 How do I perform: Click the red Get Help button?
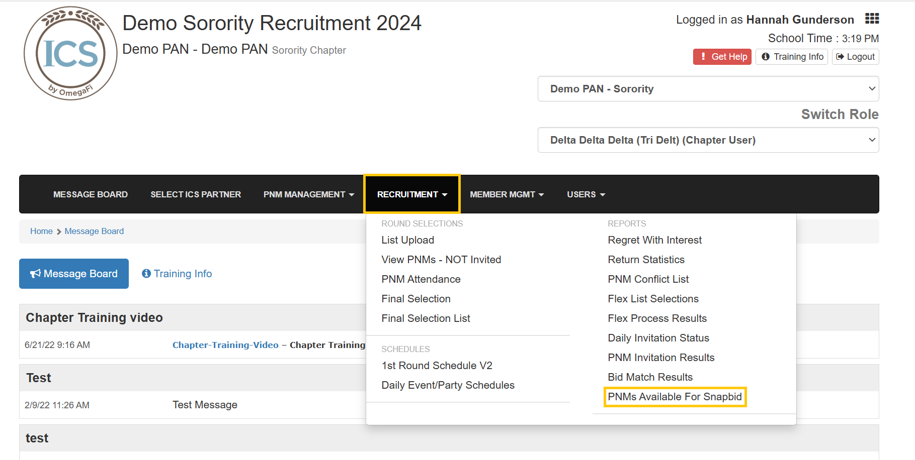[722, 57]
